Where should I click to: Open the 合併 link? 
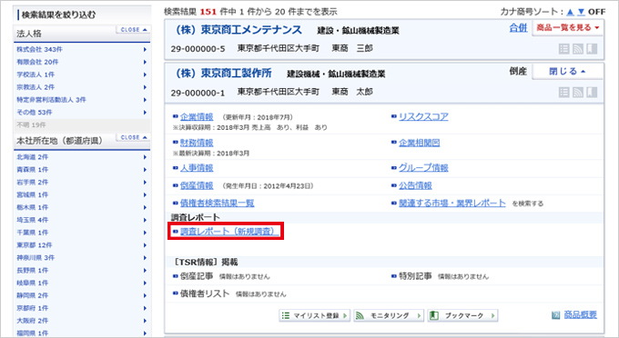[x=518, y=28]
